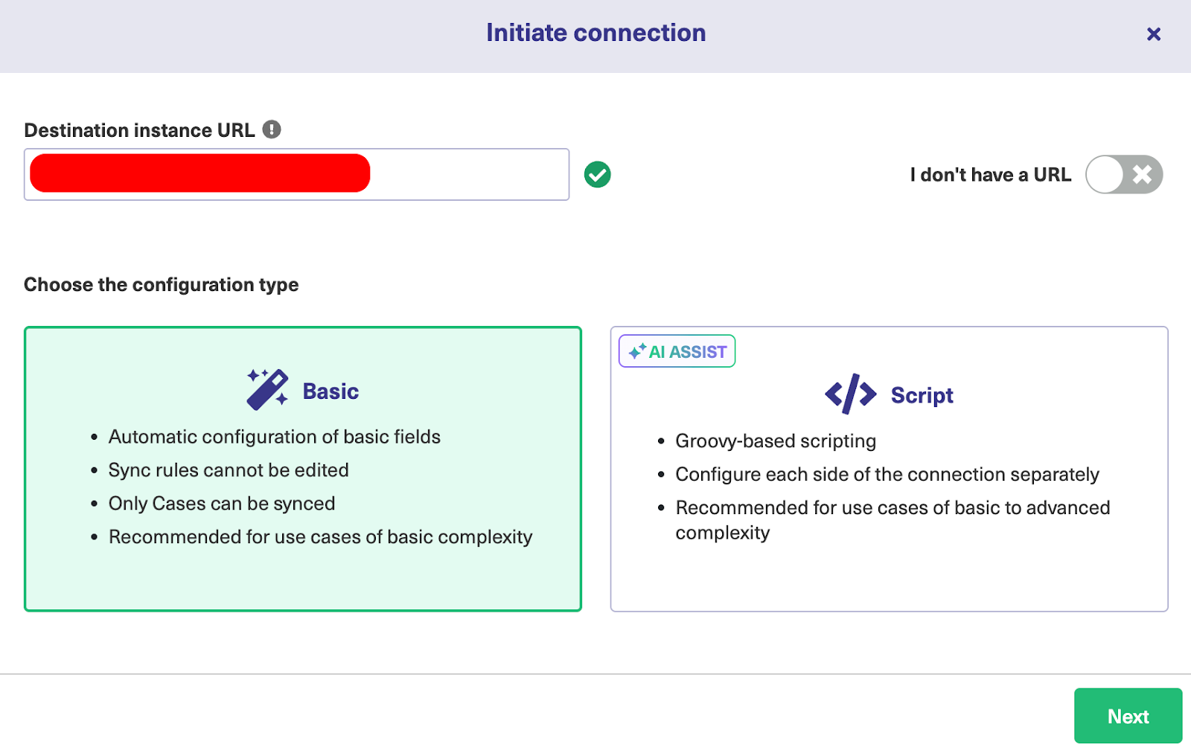1191x756 pixels.
Task: Click the sparkle icon in the AI ASSIST badge
Action: click(x=637, y=350)
